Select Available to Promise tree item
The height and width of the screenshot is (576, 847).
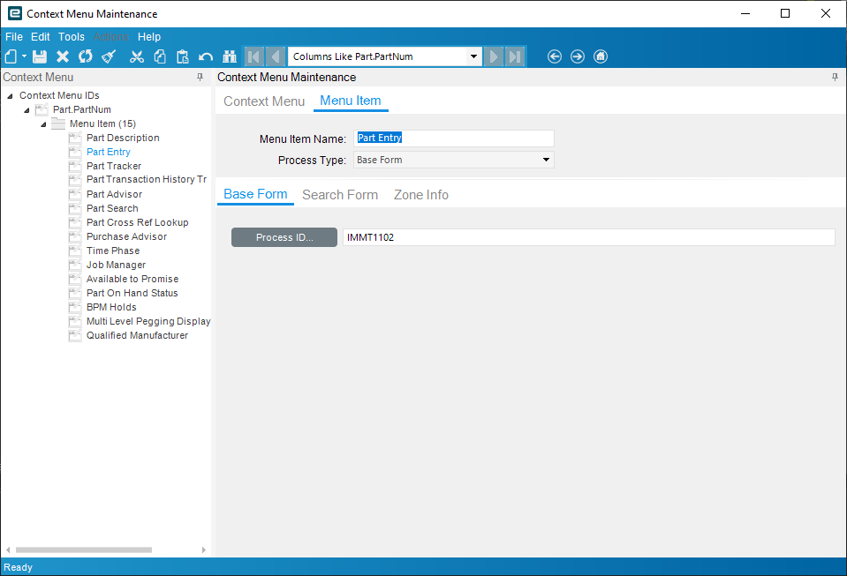click(x=132, y=279)
